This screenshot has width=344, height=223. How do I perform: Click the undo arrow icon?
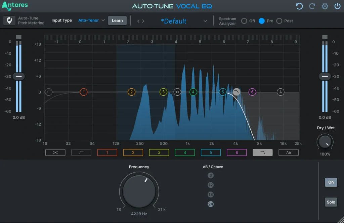(x=299, y=6)
